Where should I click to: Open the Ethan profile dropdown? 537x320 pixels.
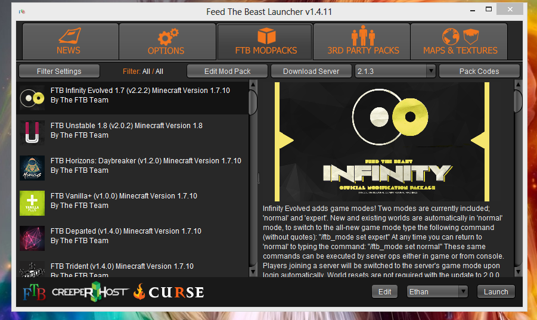(x=437, y=291)
